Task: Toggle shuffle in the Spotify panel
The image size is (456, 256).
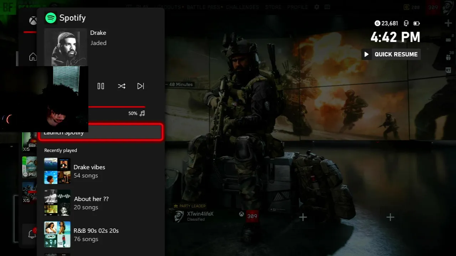Action: [121, 86]
